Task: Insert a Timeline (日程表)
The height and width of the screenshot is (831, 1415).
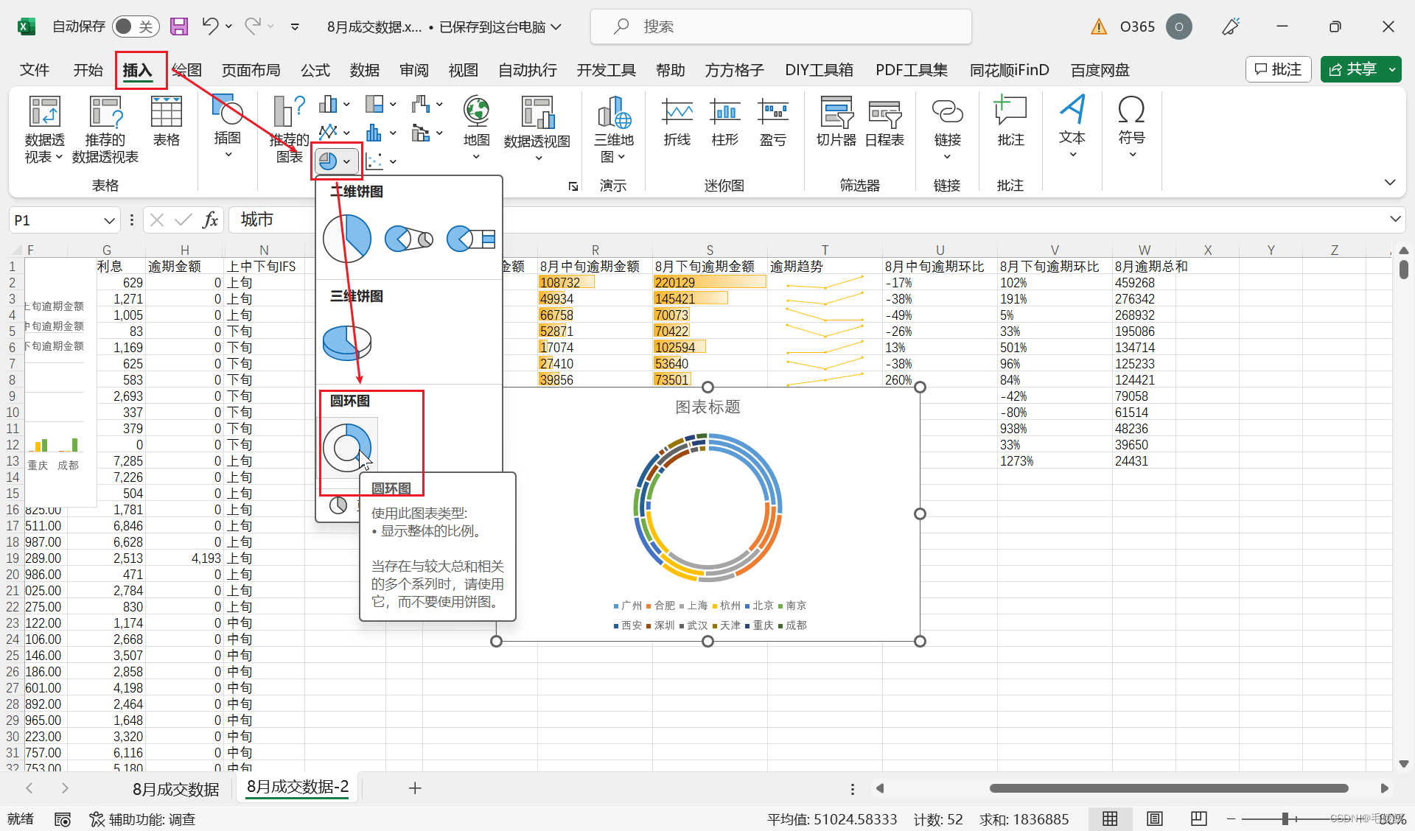Action: [x=884, y=122]
